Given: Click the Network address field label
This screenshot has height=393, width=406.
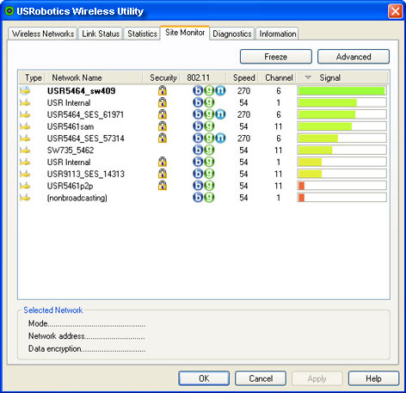Looking at the screenshot, I should tap(57, 336).
